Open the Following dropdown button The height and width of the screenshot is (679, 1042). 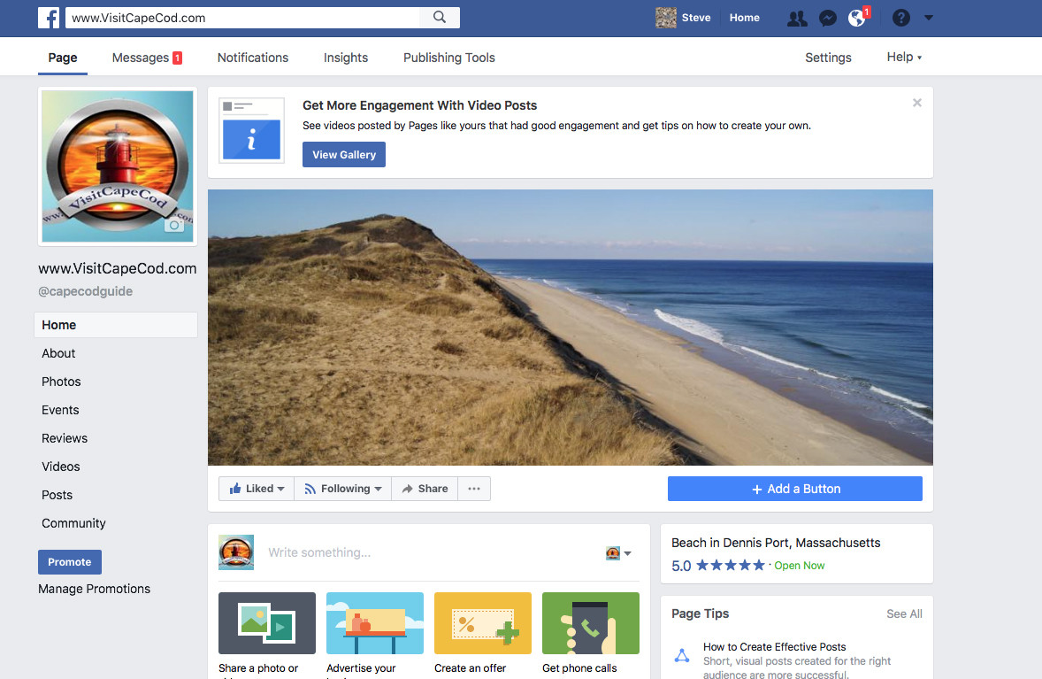[x=343, y=489]
